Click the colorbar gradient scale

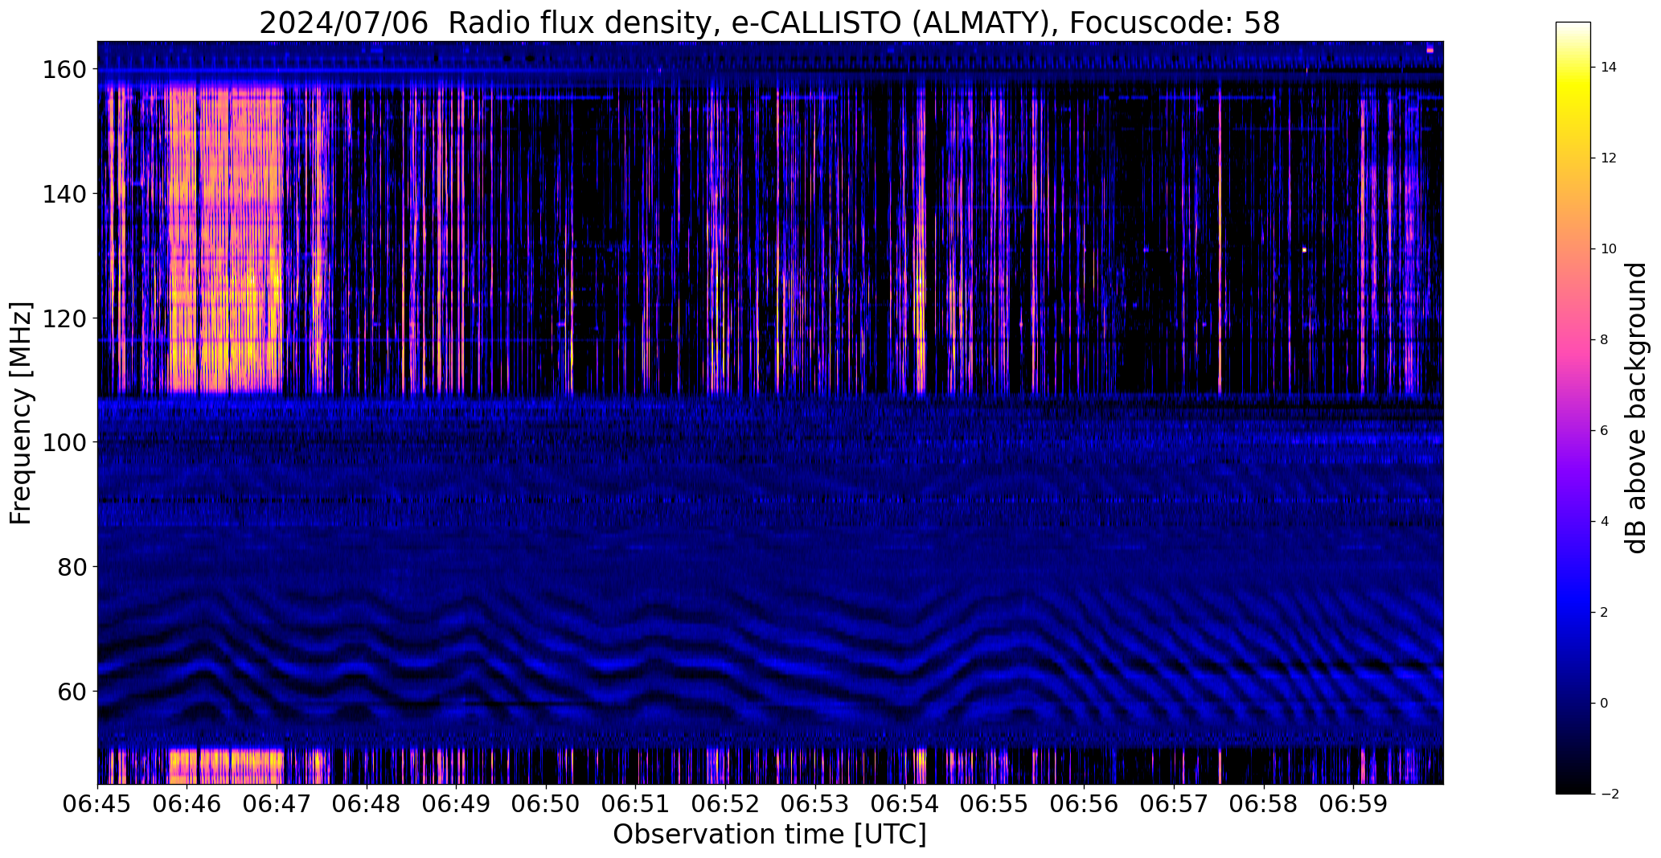1573,408
